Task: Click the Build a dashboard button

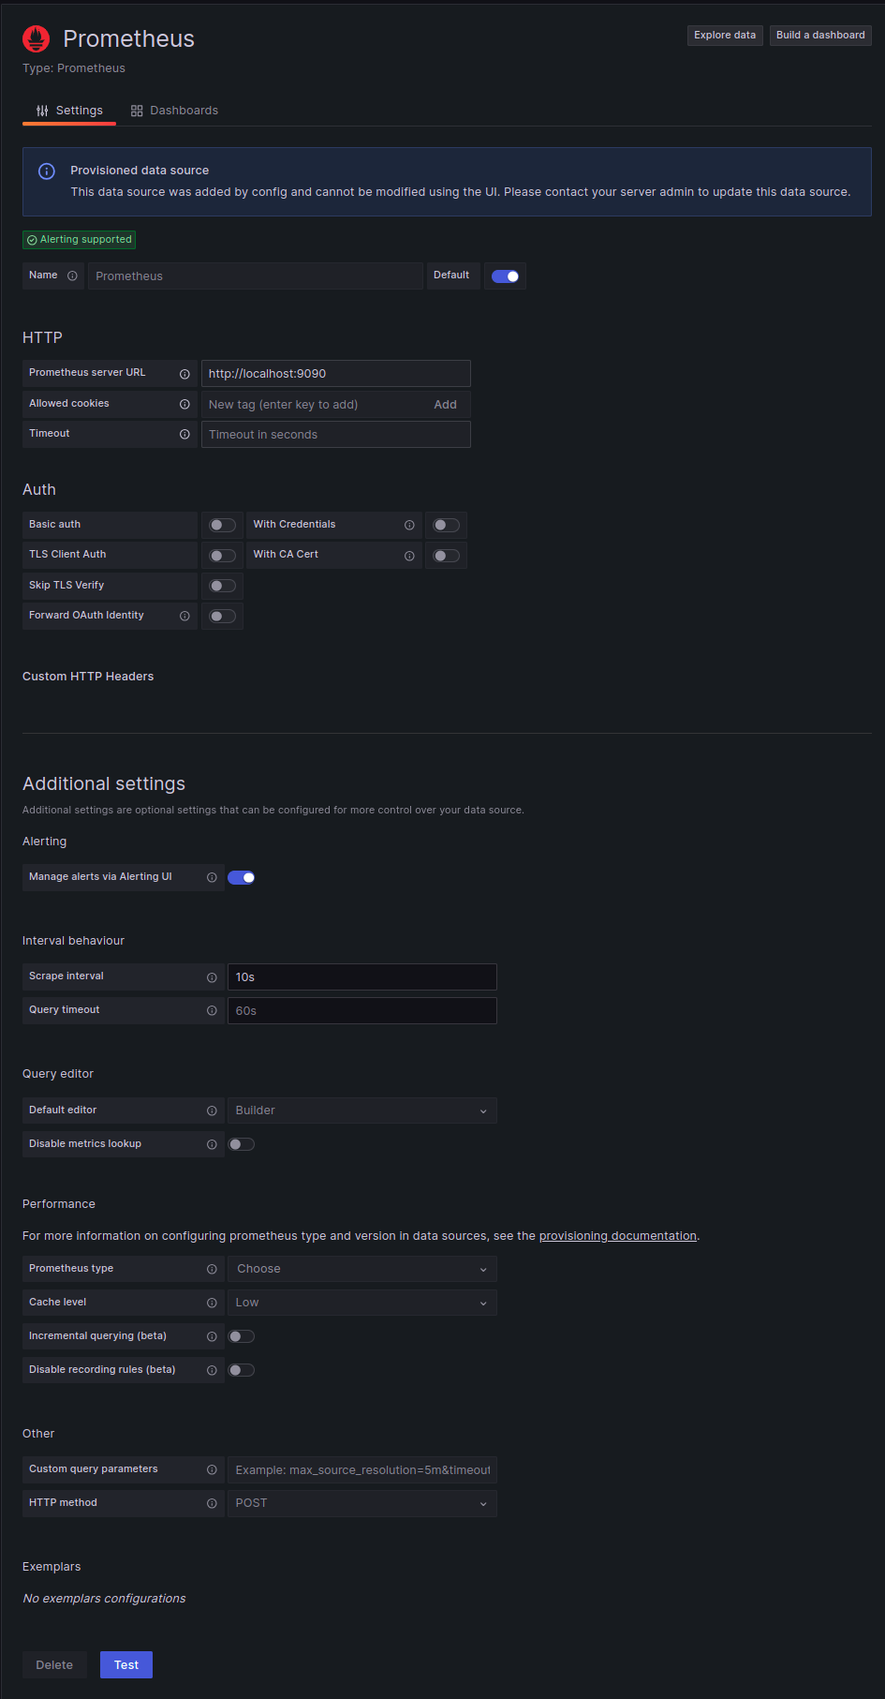Action: [x=820, y=36]
